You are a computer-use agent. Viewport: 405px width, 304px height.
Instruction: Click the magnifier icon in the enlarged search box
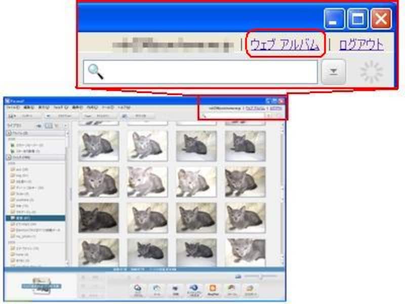pos(96,71)
